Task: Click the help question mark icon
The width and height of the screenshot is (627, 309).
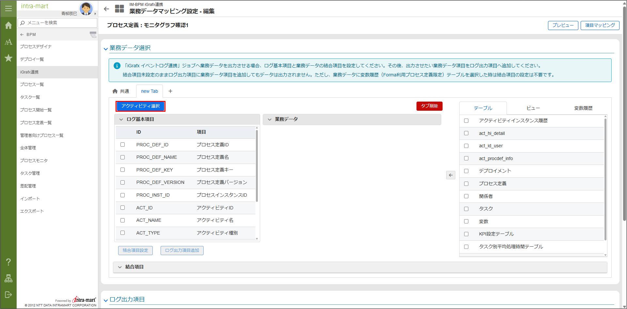Action: (8, 262)
